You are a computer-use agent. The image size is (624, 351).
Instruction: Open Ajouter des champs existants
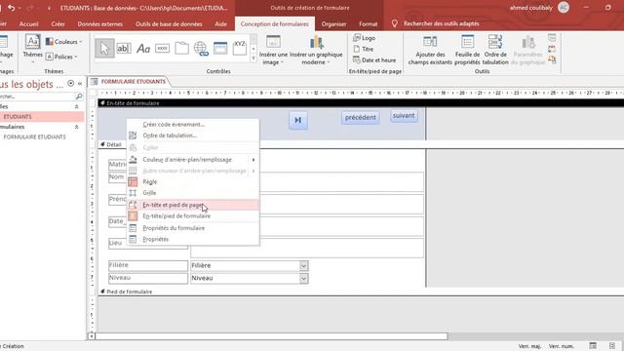430,50
